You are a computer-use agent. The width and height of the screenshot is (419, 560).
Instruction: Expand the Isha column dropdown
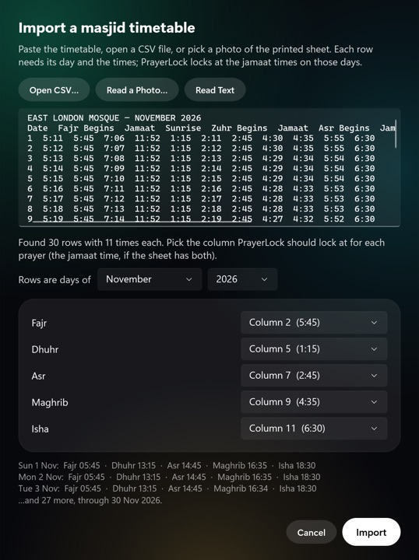(x=314, y=429)
